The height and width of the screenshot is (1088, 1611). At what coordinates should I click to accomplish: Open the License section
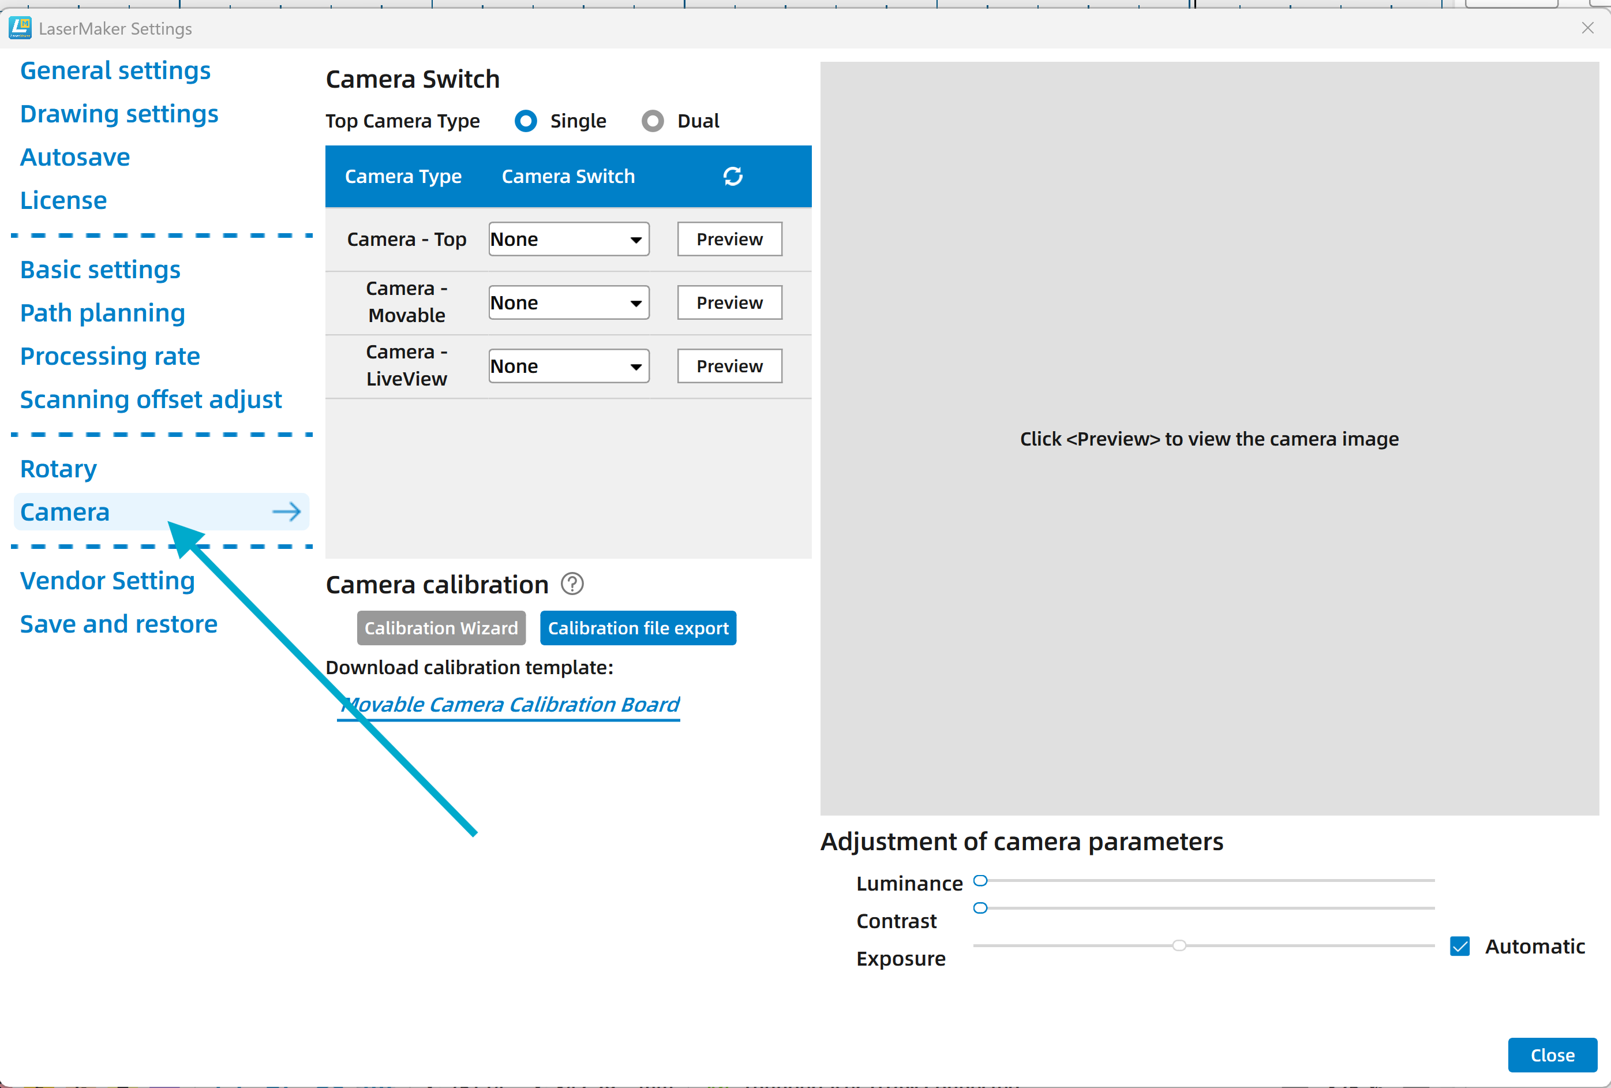[x=63, y=200]
